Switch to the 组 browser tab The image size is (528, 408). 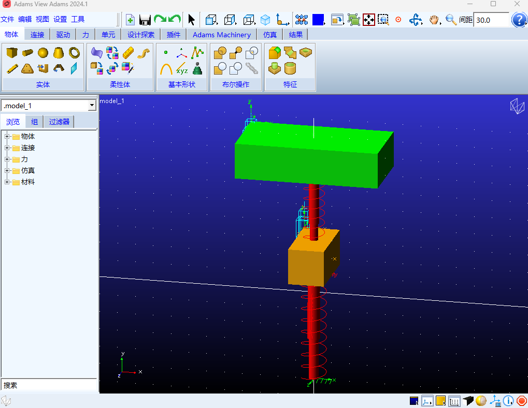(34, 122)
